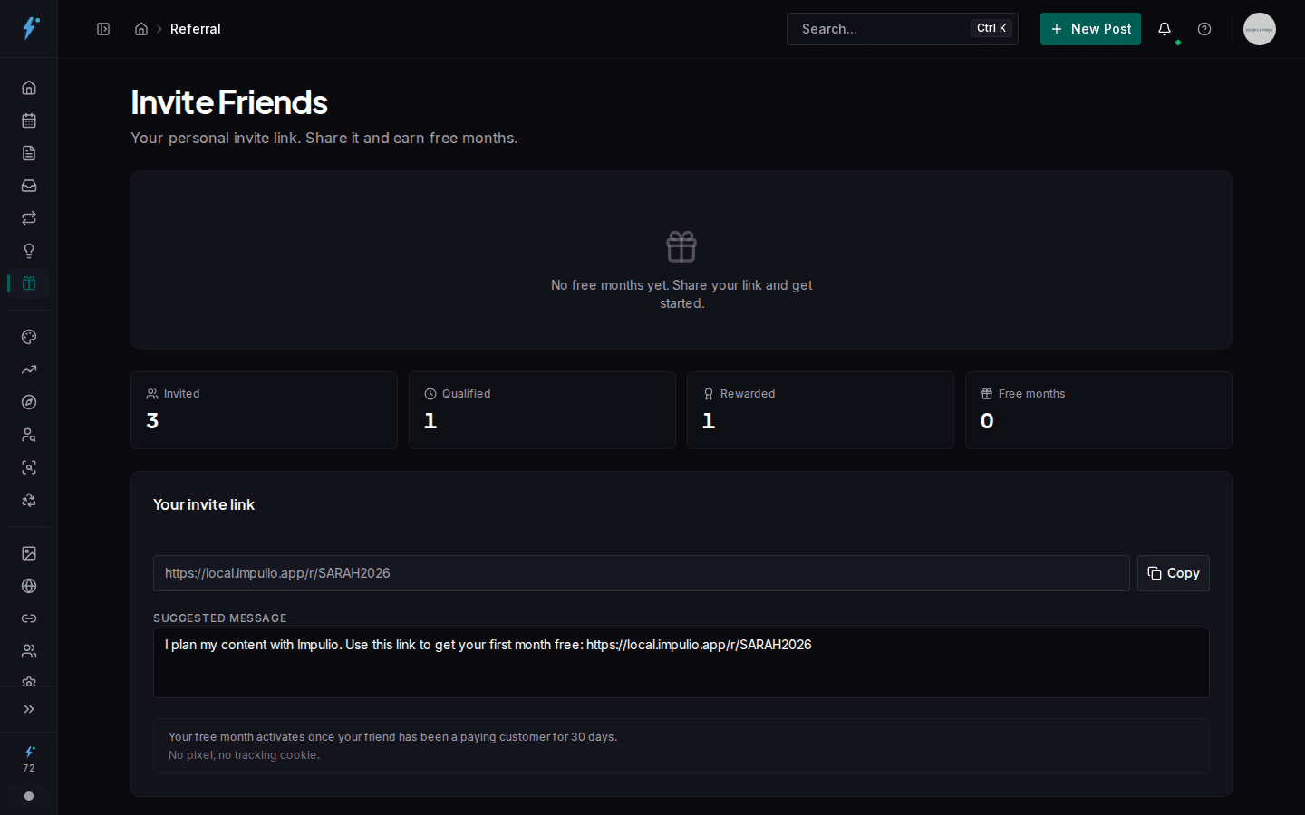Image resolution: width=1305 pixels, height=815 pixels.
Task: Open Home in the sidebar
Action: click(29, 88)
